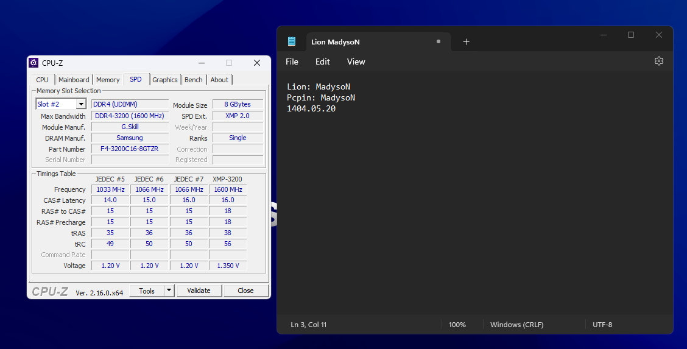Click the JEDEC #5 tRAS value 35

(x=110, y=233)
